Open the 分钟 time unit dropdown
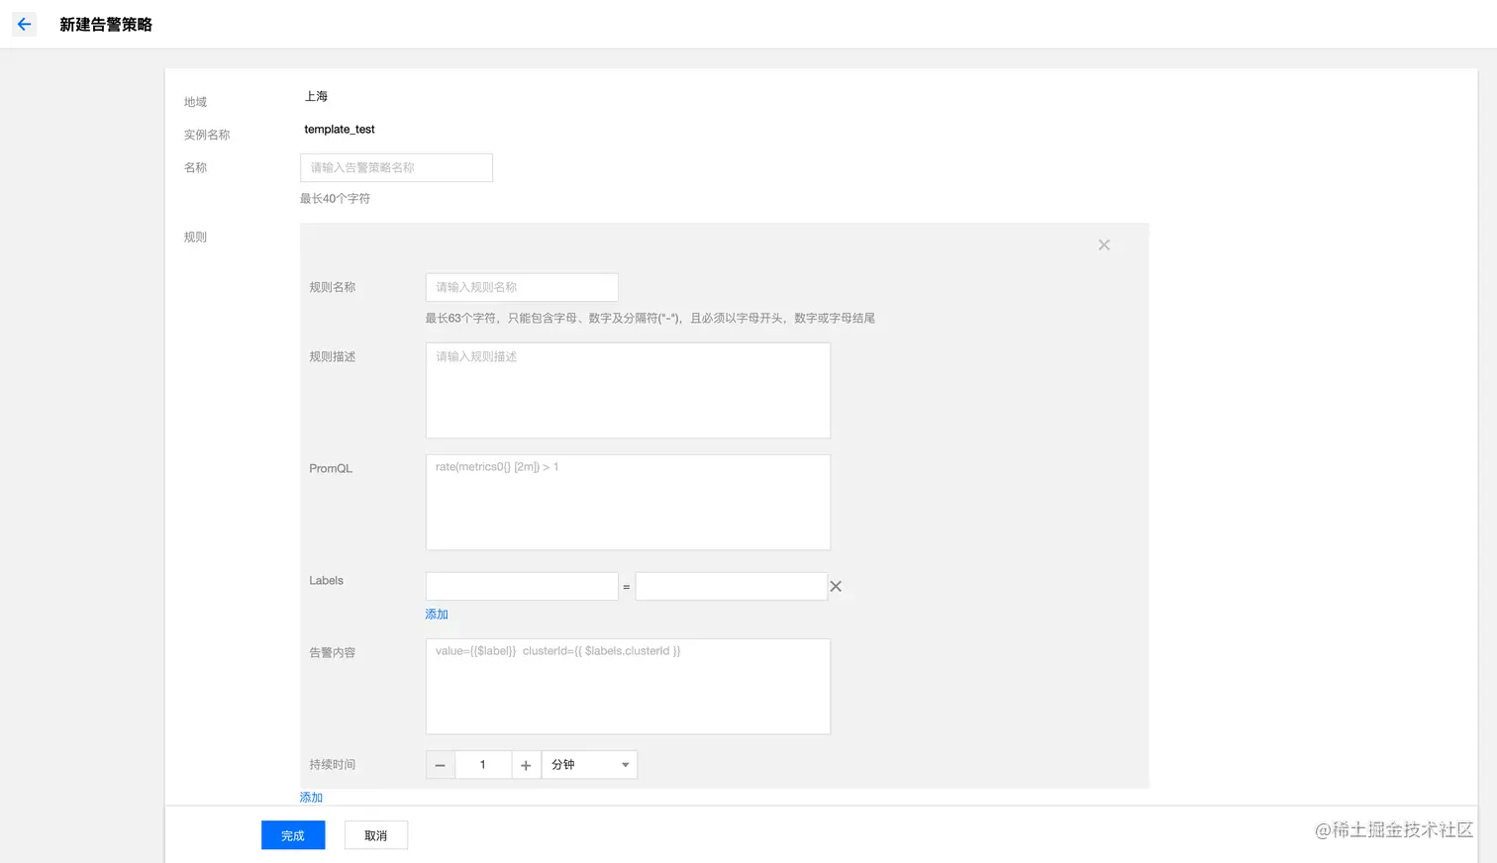The width and height of the screenshot is (1497, 863). (x=589, y=765)
